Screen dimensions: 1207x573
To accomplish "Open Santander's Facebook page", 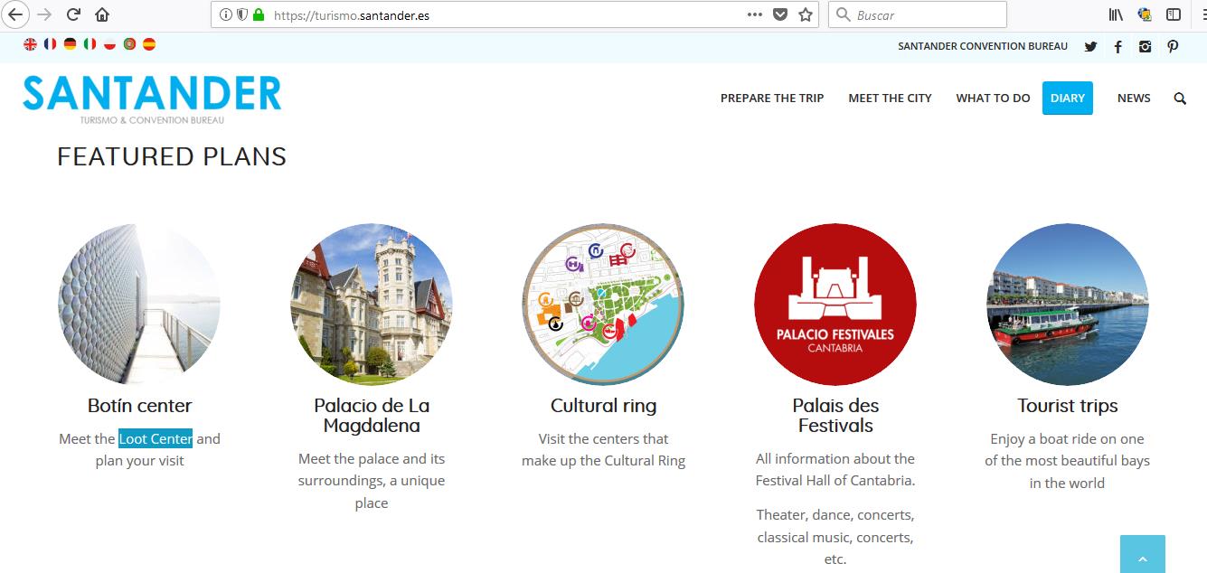I will tap(1118, 47).
